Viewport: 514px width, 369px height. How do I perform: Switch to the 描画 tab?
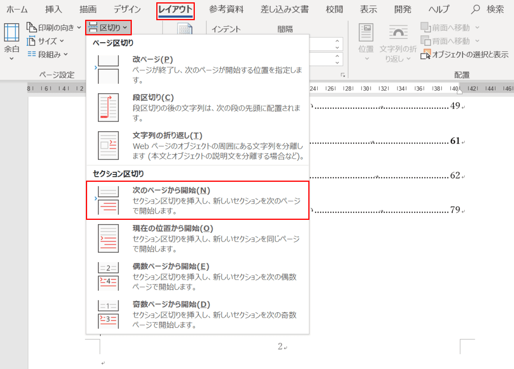coord(88,9)
